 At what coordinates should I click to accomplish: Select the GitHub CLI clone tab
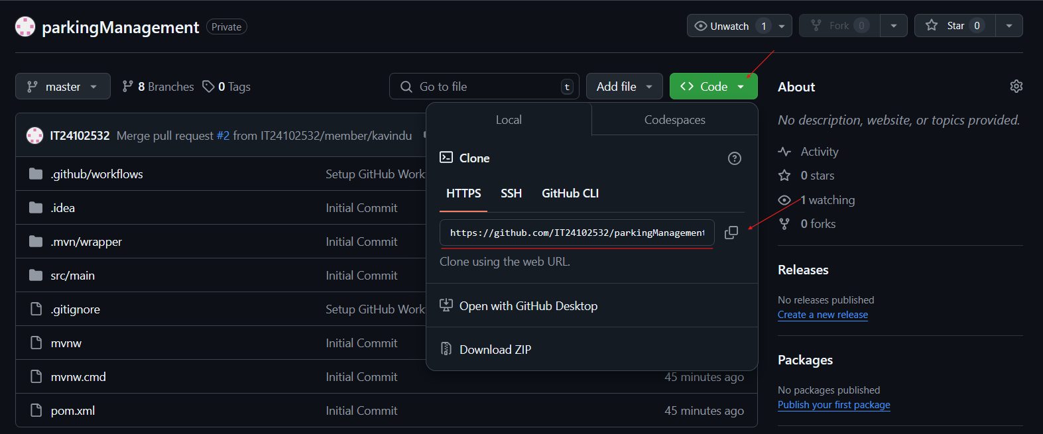(x=570, y=193)
